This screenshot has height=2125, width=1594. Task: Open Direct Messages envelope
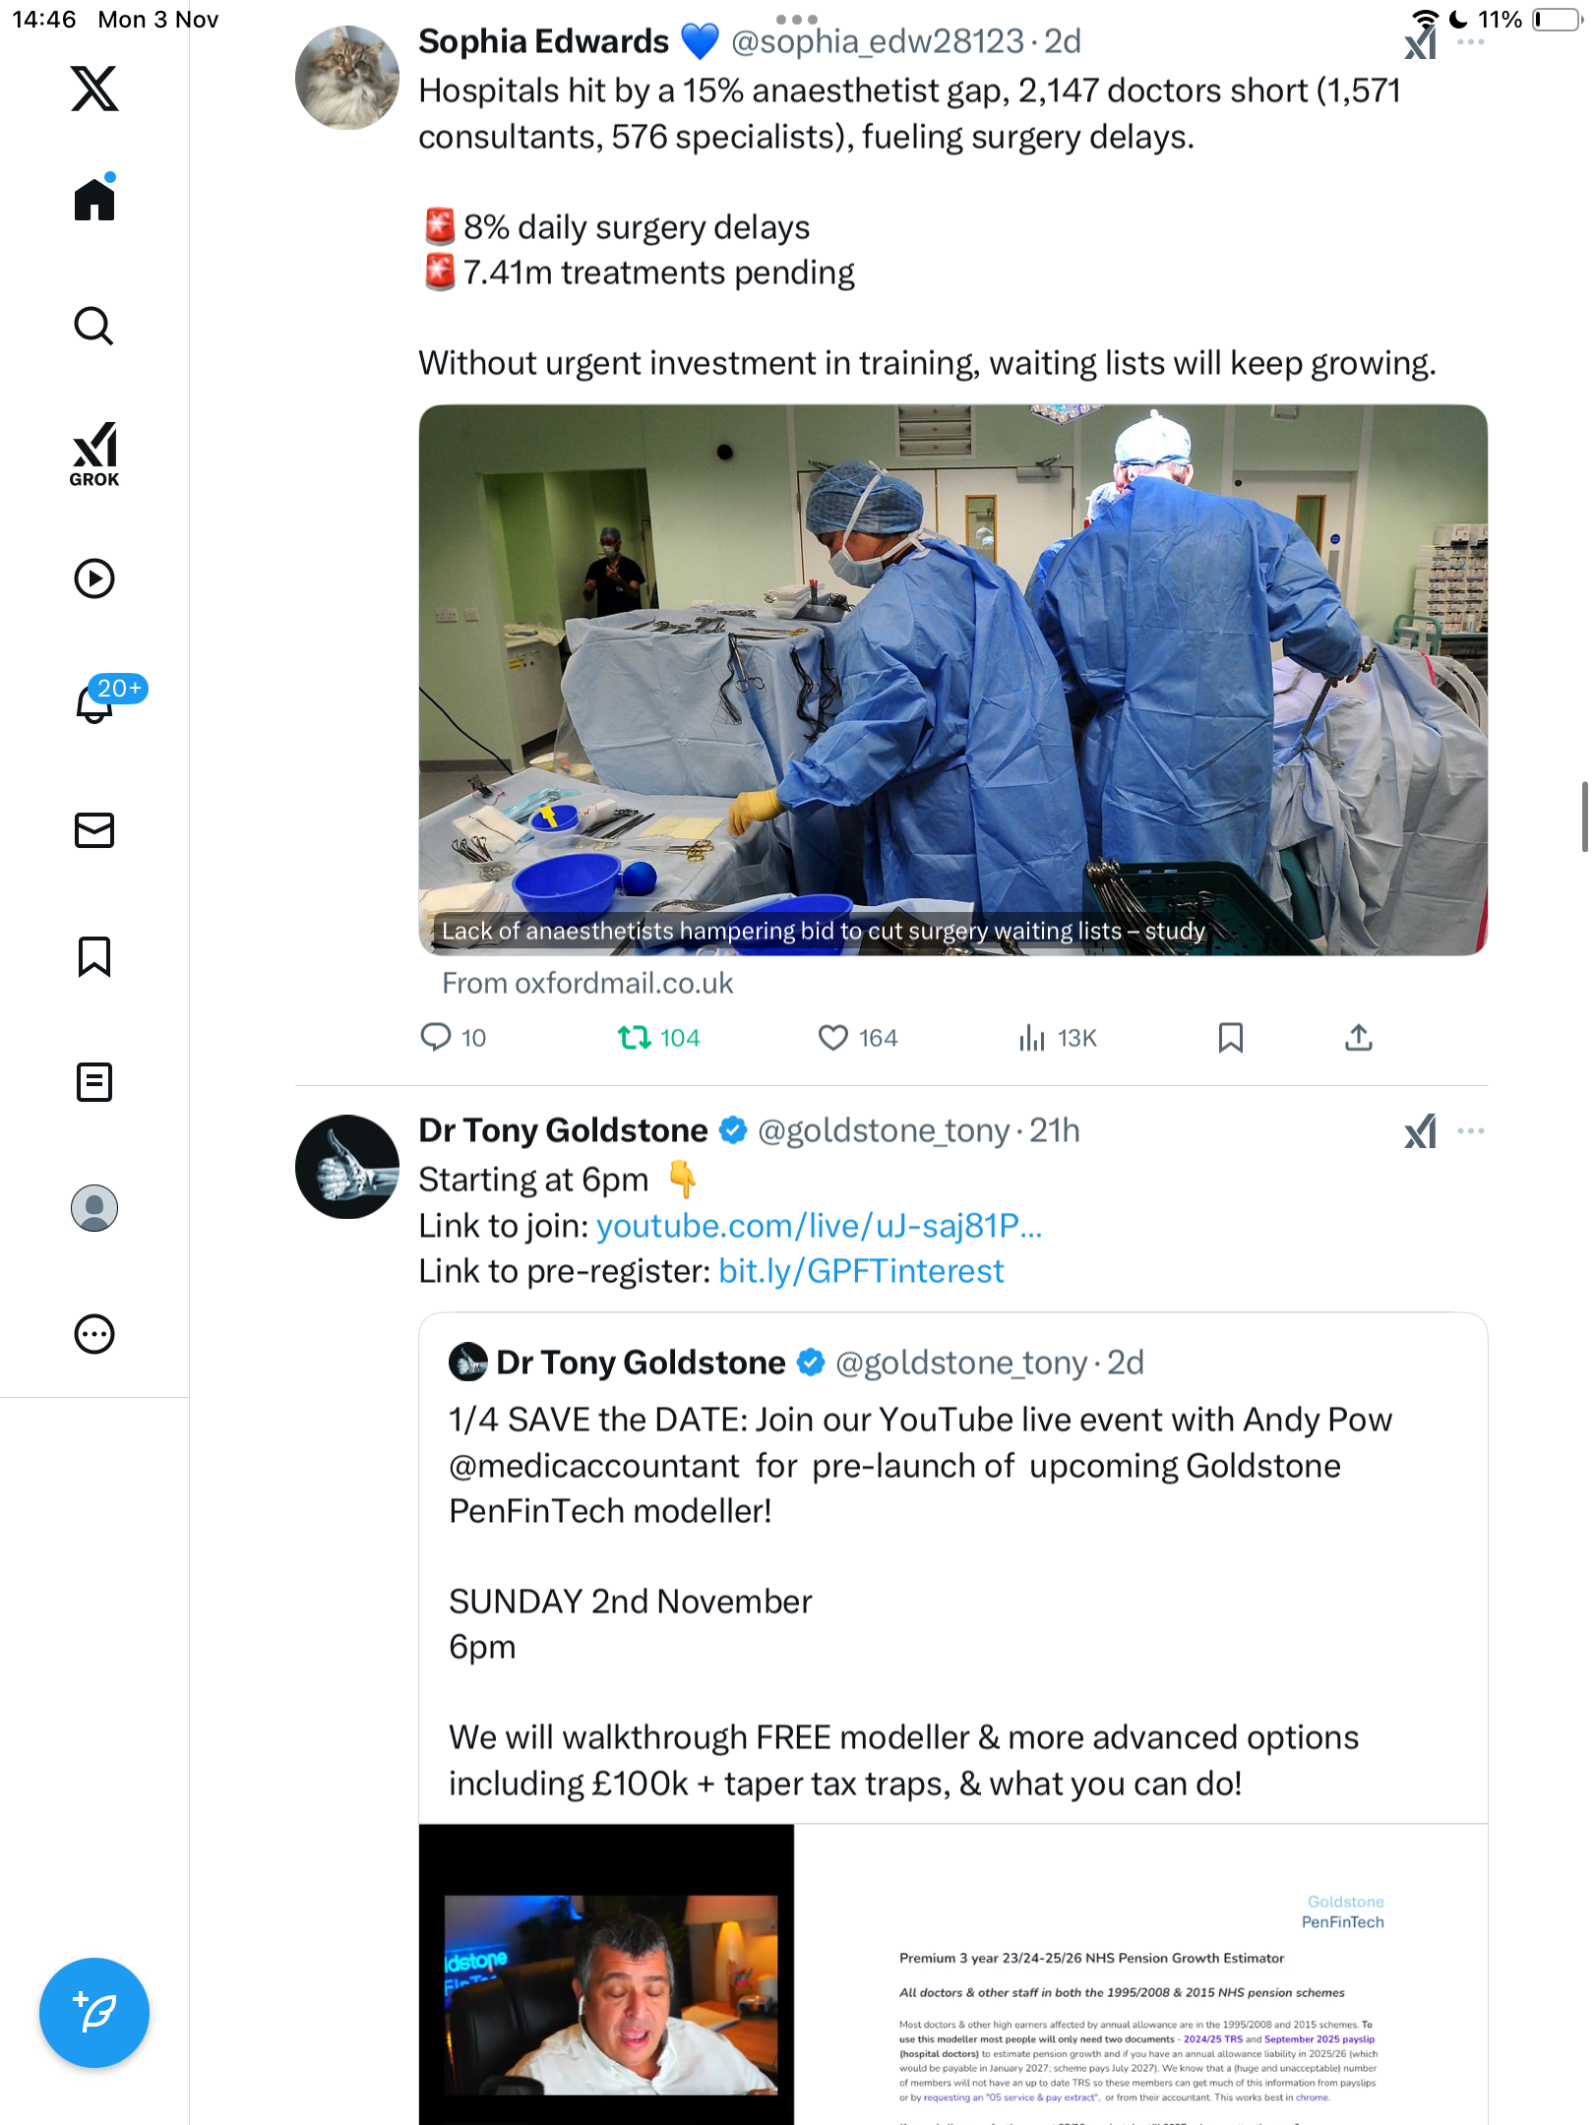[94, 830]
